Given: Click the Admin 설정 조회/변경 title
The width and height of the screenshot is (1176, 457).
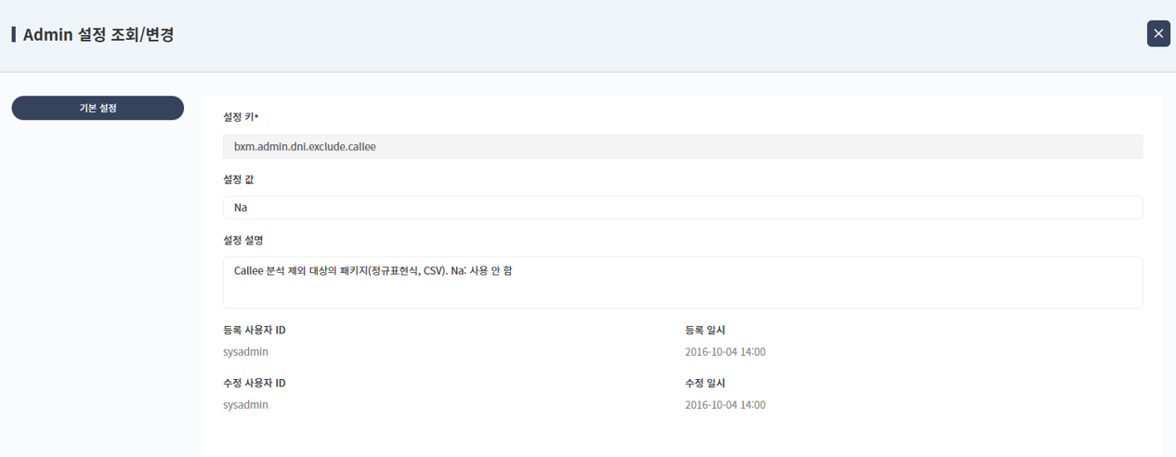Looking at the screenshot, I should [x=98, y=35].
